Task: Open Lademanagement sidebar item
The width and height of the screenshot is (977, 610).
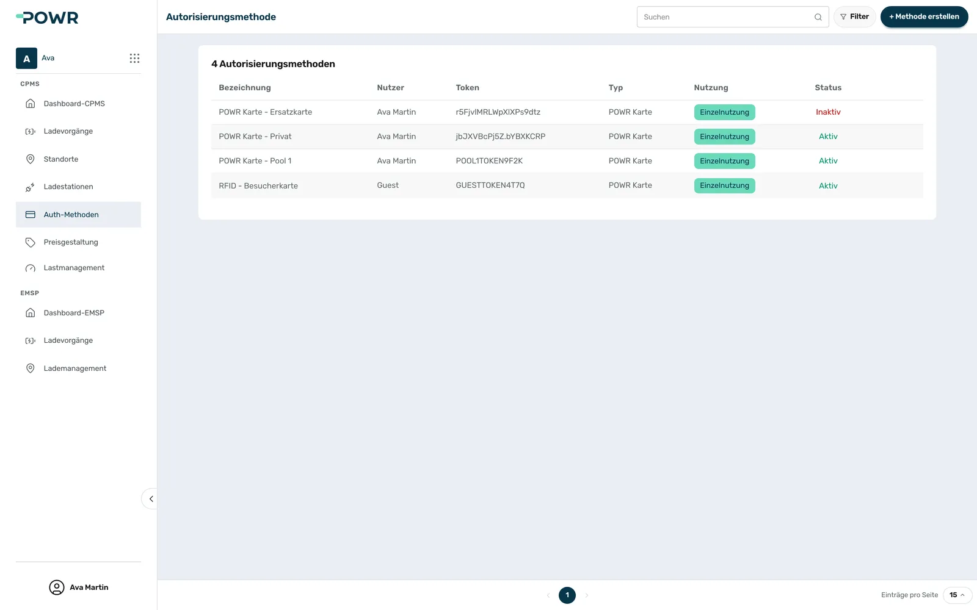Action: coord(78,368)
